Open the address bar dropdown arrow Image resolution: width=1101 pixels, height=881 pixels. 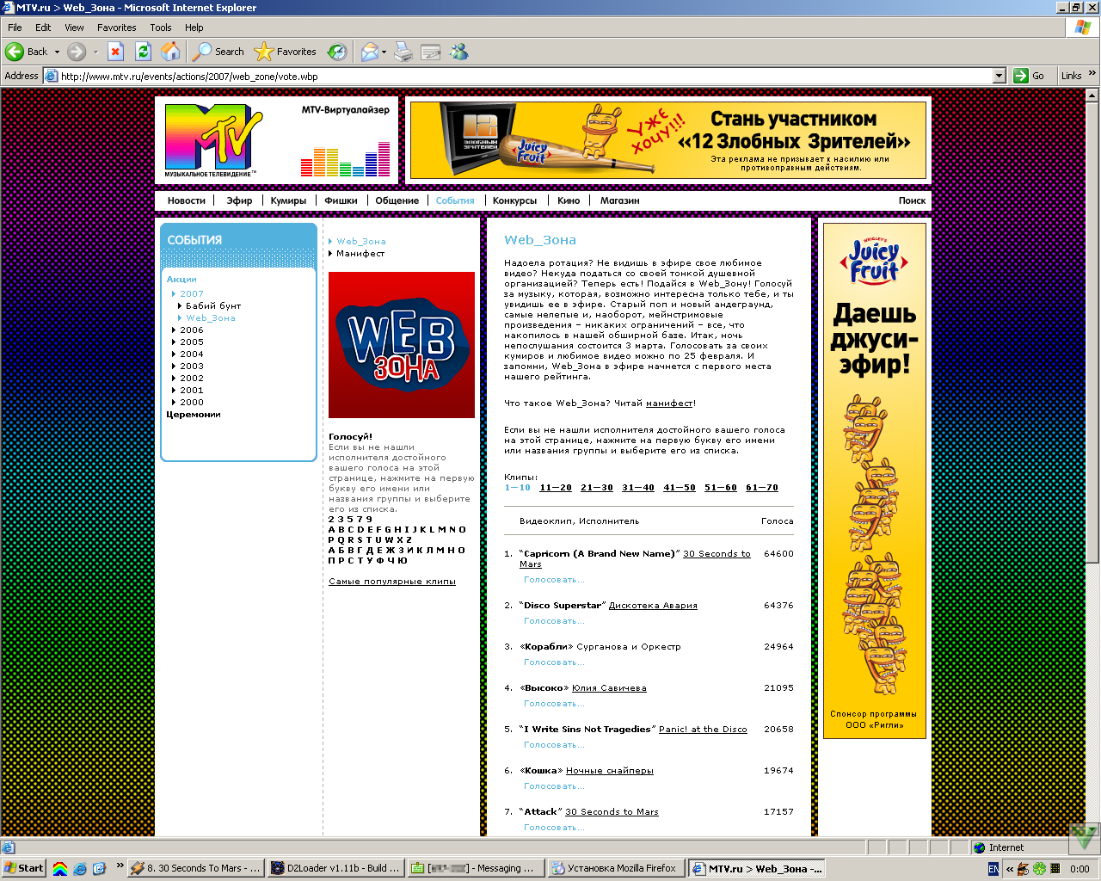tap(999, 76)
